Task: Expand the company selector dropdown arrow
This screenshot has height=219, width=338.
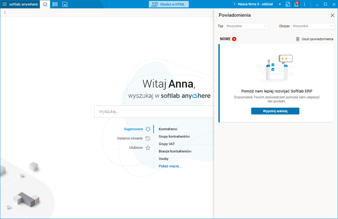Action: [280, 4]
